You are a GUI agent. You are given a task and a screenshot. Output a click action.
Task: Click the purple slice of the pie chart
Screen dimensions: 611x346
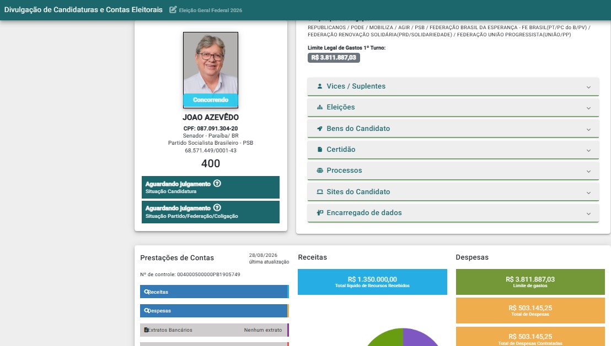419,338
